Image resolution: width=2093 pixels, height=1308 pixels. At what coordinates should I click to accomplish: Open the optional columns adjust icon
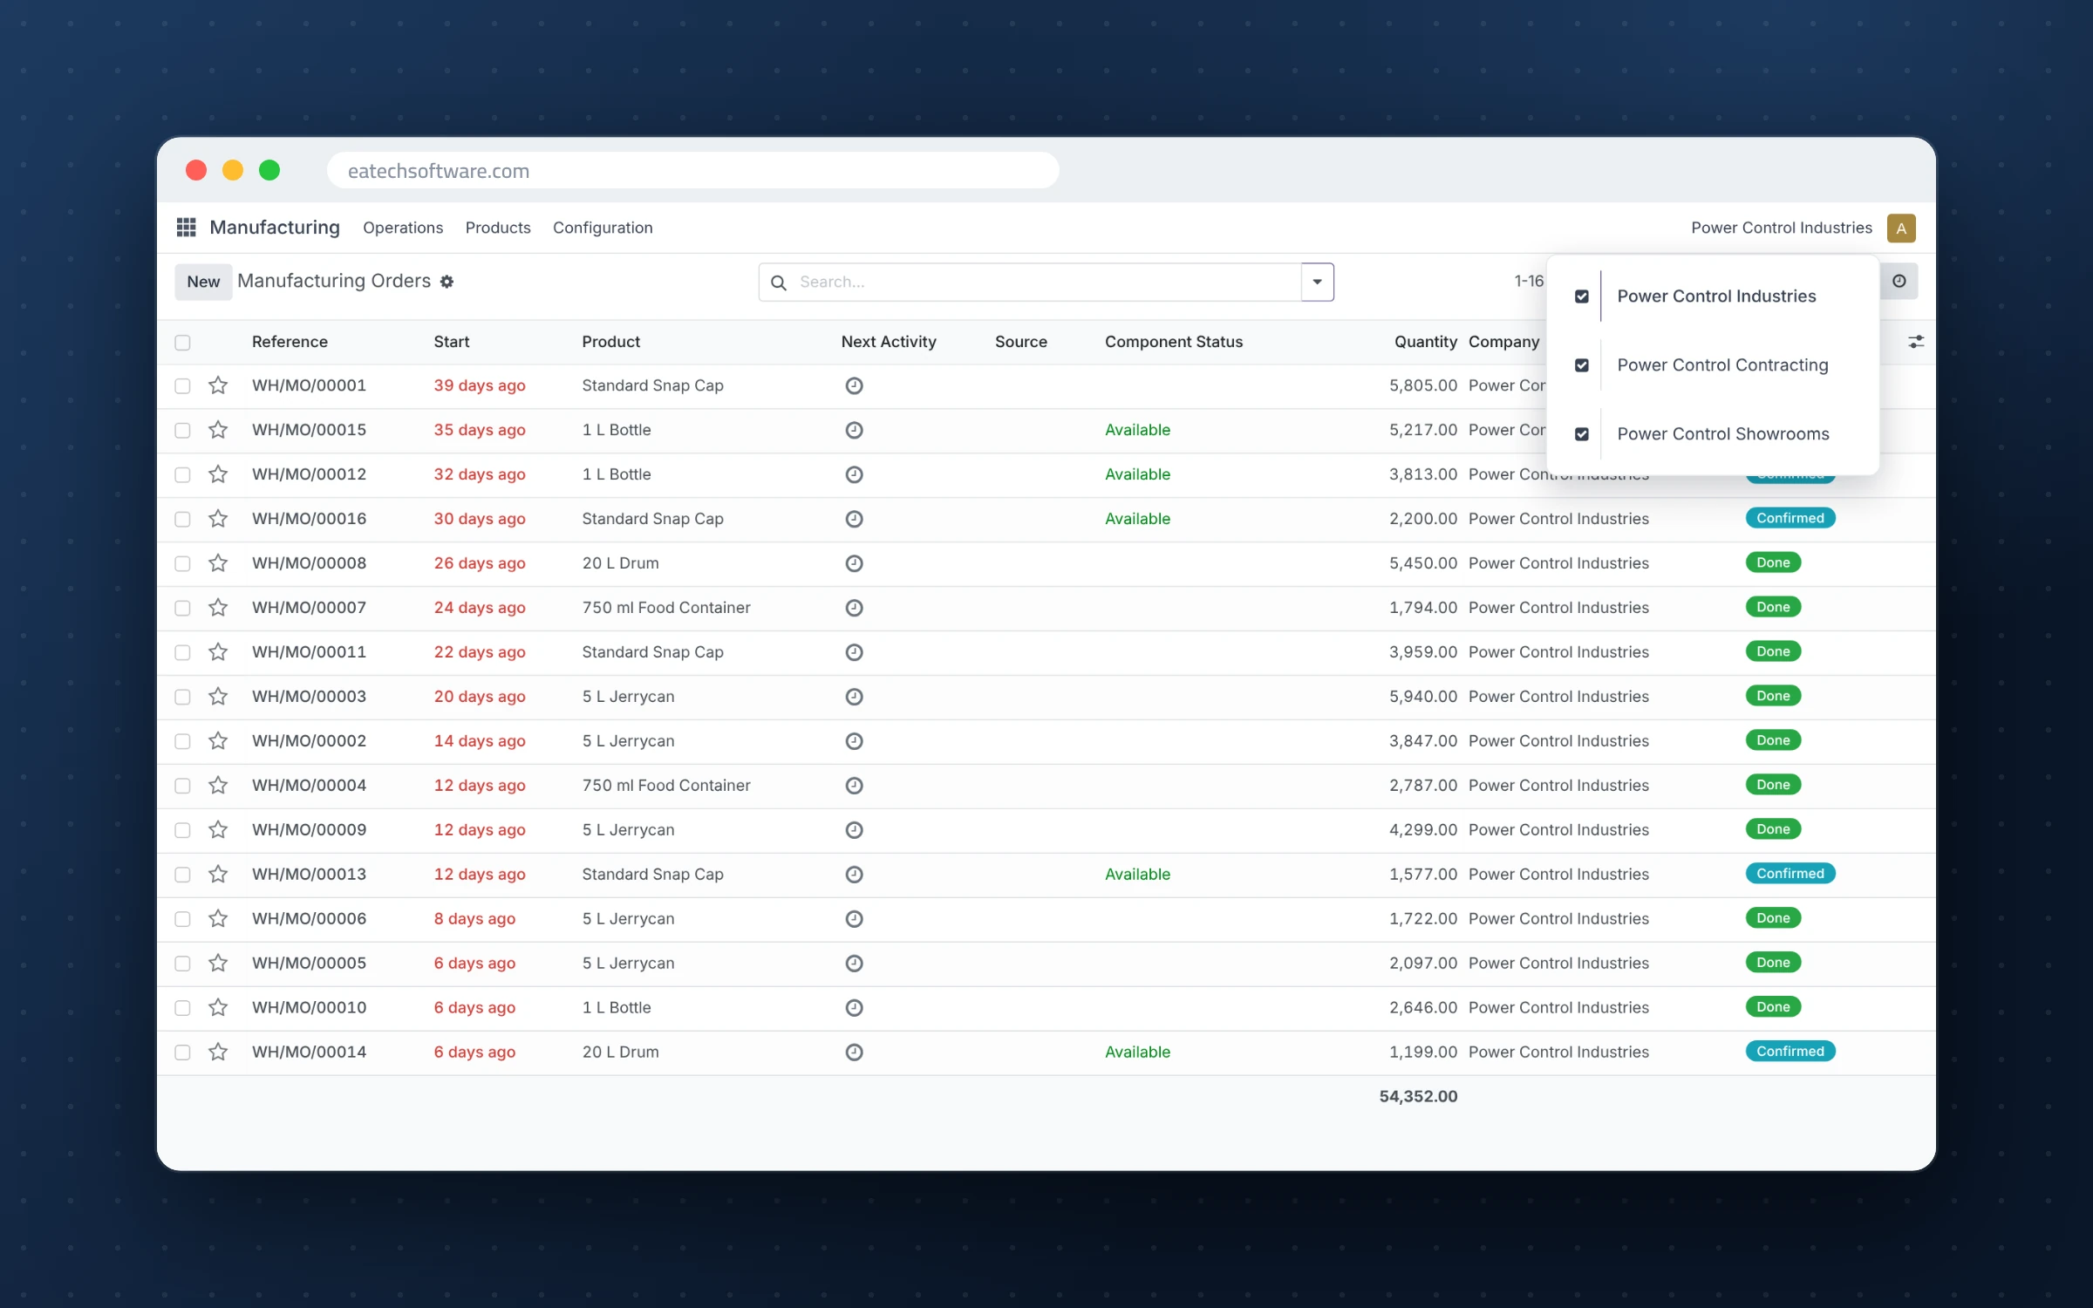pos(1916,342)
